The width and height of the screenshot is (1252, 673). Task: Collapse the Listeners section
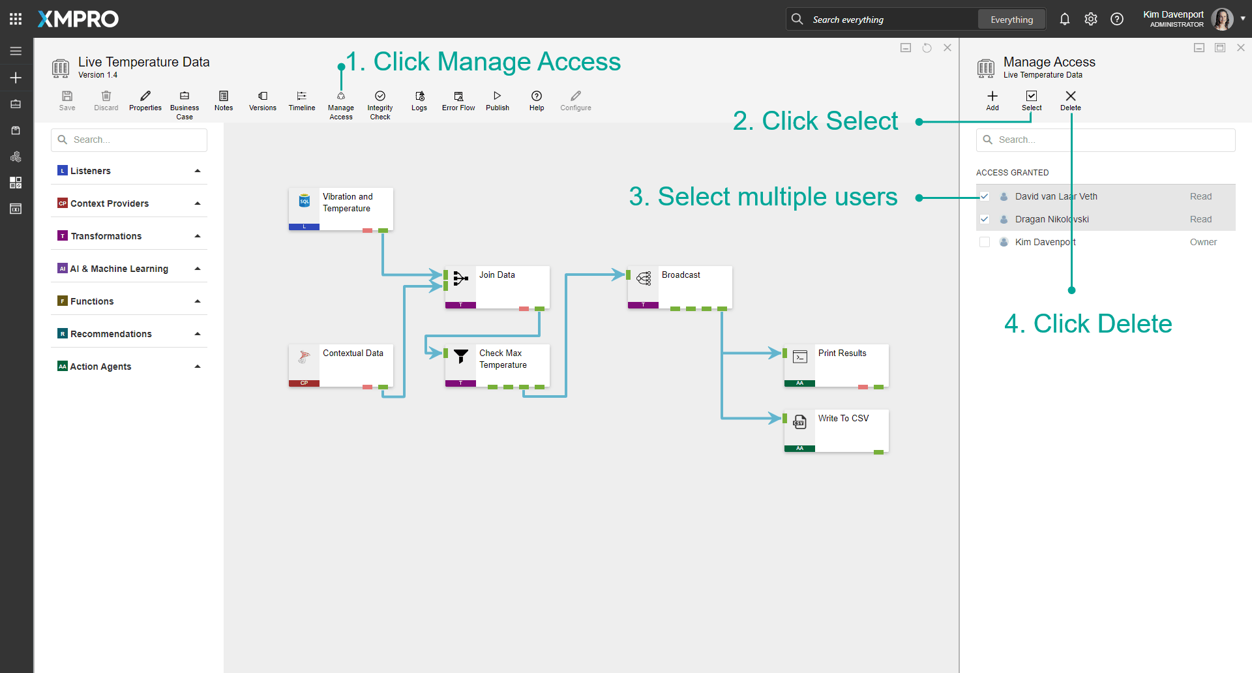coord(197,170)
